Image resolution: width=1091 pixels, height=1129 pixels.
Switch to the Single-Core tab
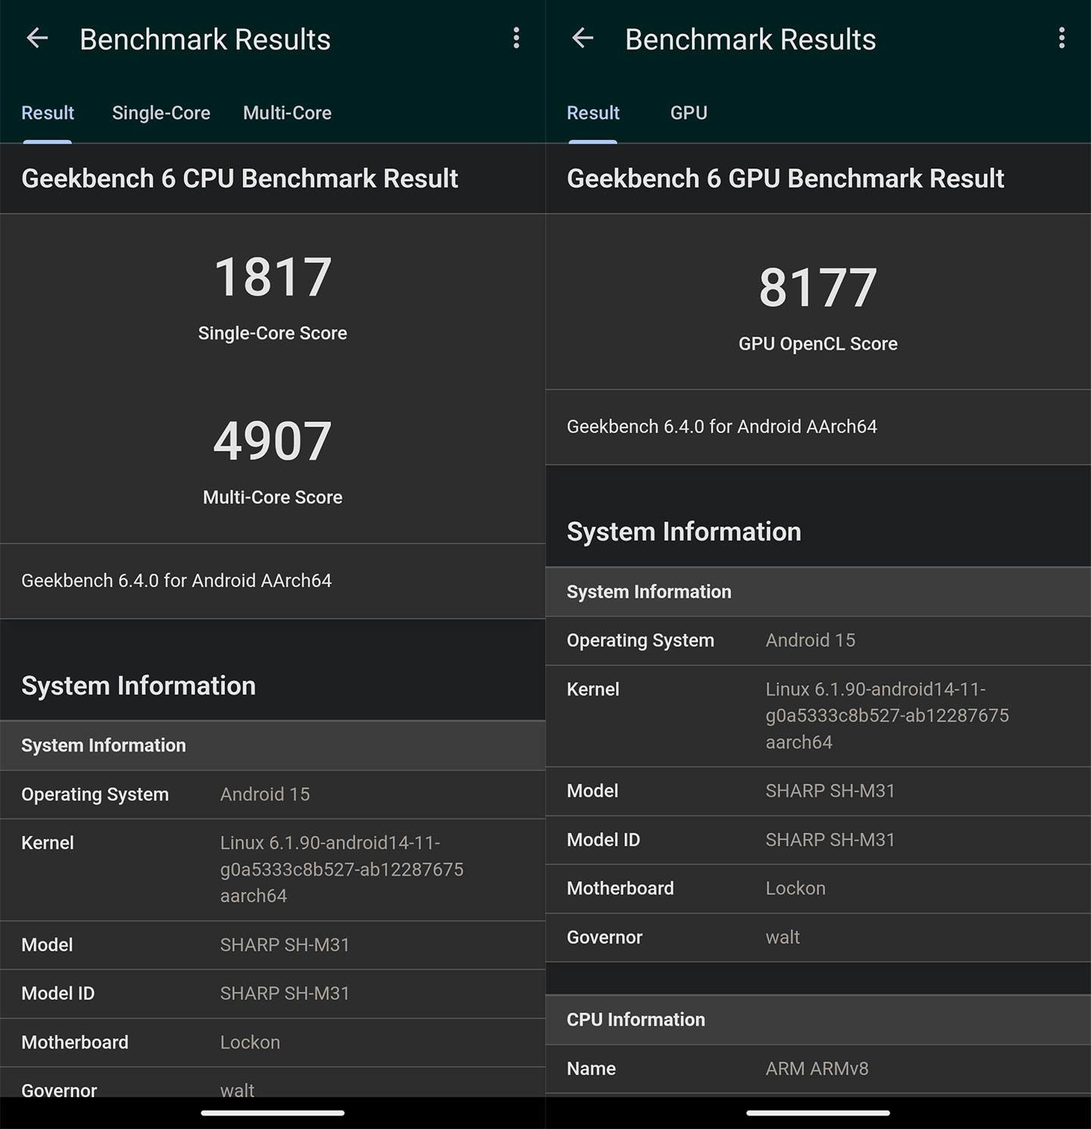click(161, 113)
